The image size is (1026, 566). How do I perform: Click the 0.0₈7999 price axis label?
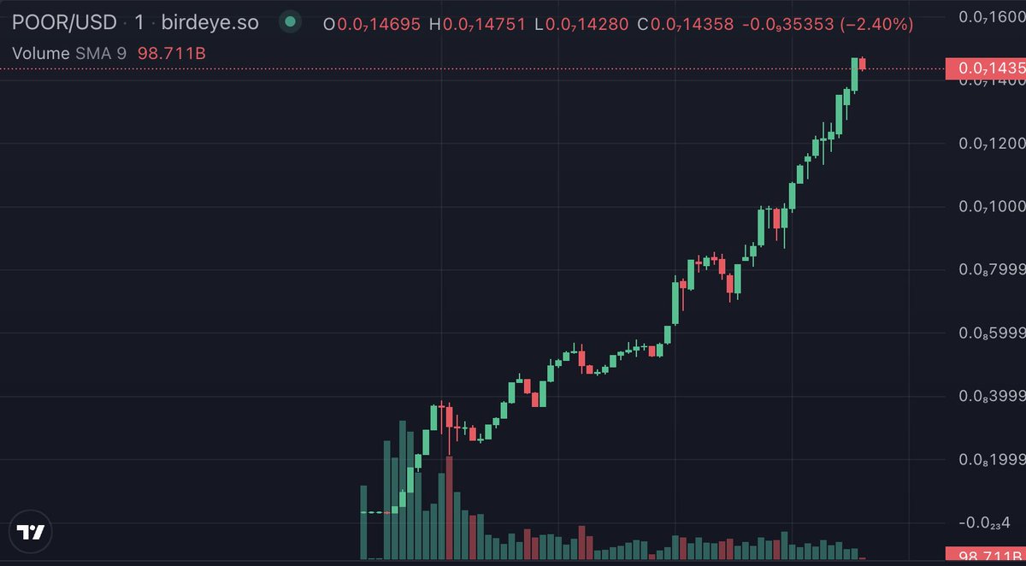[992, 269]
